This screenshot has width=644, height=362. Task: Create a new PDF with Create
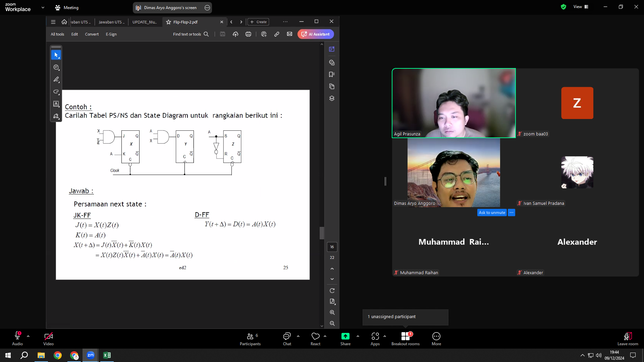(258, 22)
